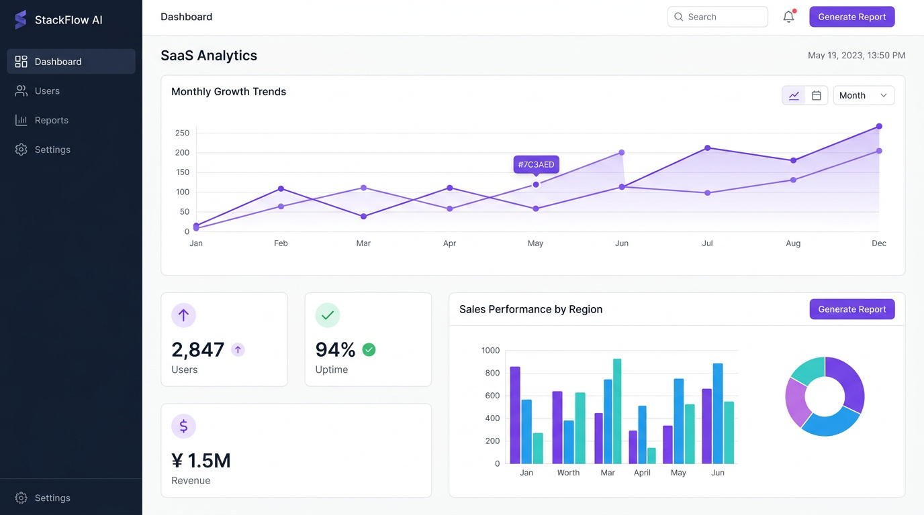Click the chevron arrow in Month dropdown
The width and height of the screenshot is (924, 515).
(884, 95)
